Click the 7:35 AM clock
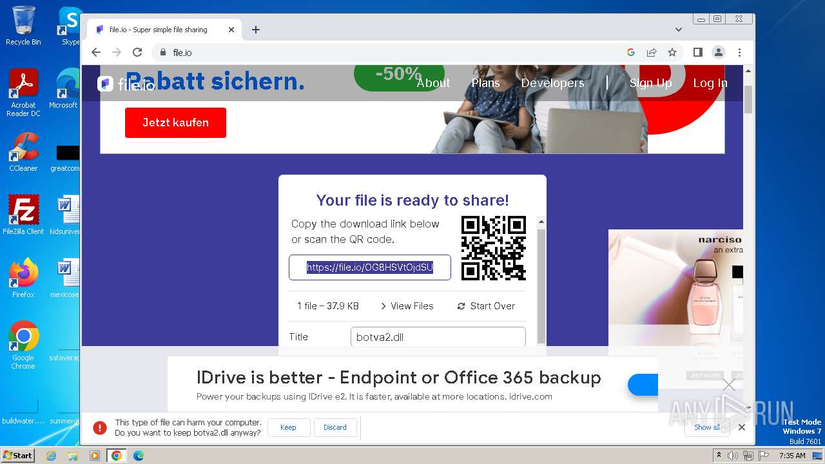This screenshot has width=825, height=464. [792, 456]
